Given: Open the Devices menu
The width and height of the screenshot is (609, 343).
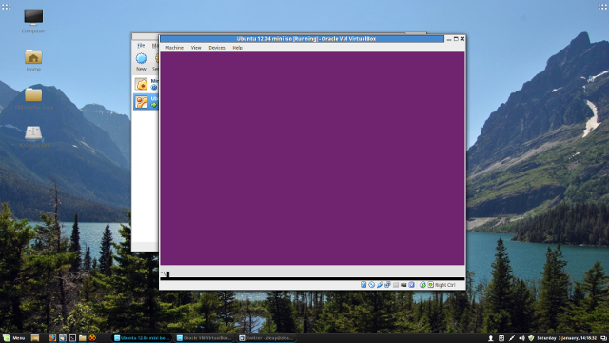Looking at the screenshot, I should [x=217, y=48].
